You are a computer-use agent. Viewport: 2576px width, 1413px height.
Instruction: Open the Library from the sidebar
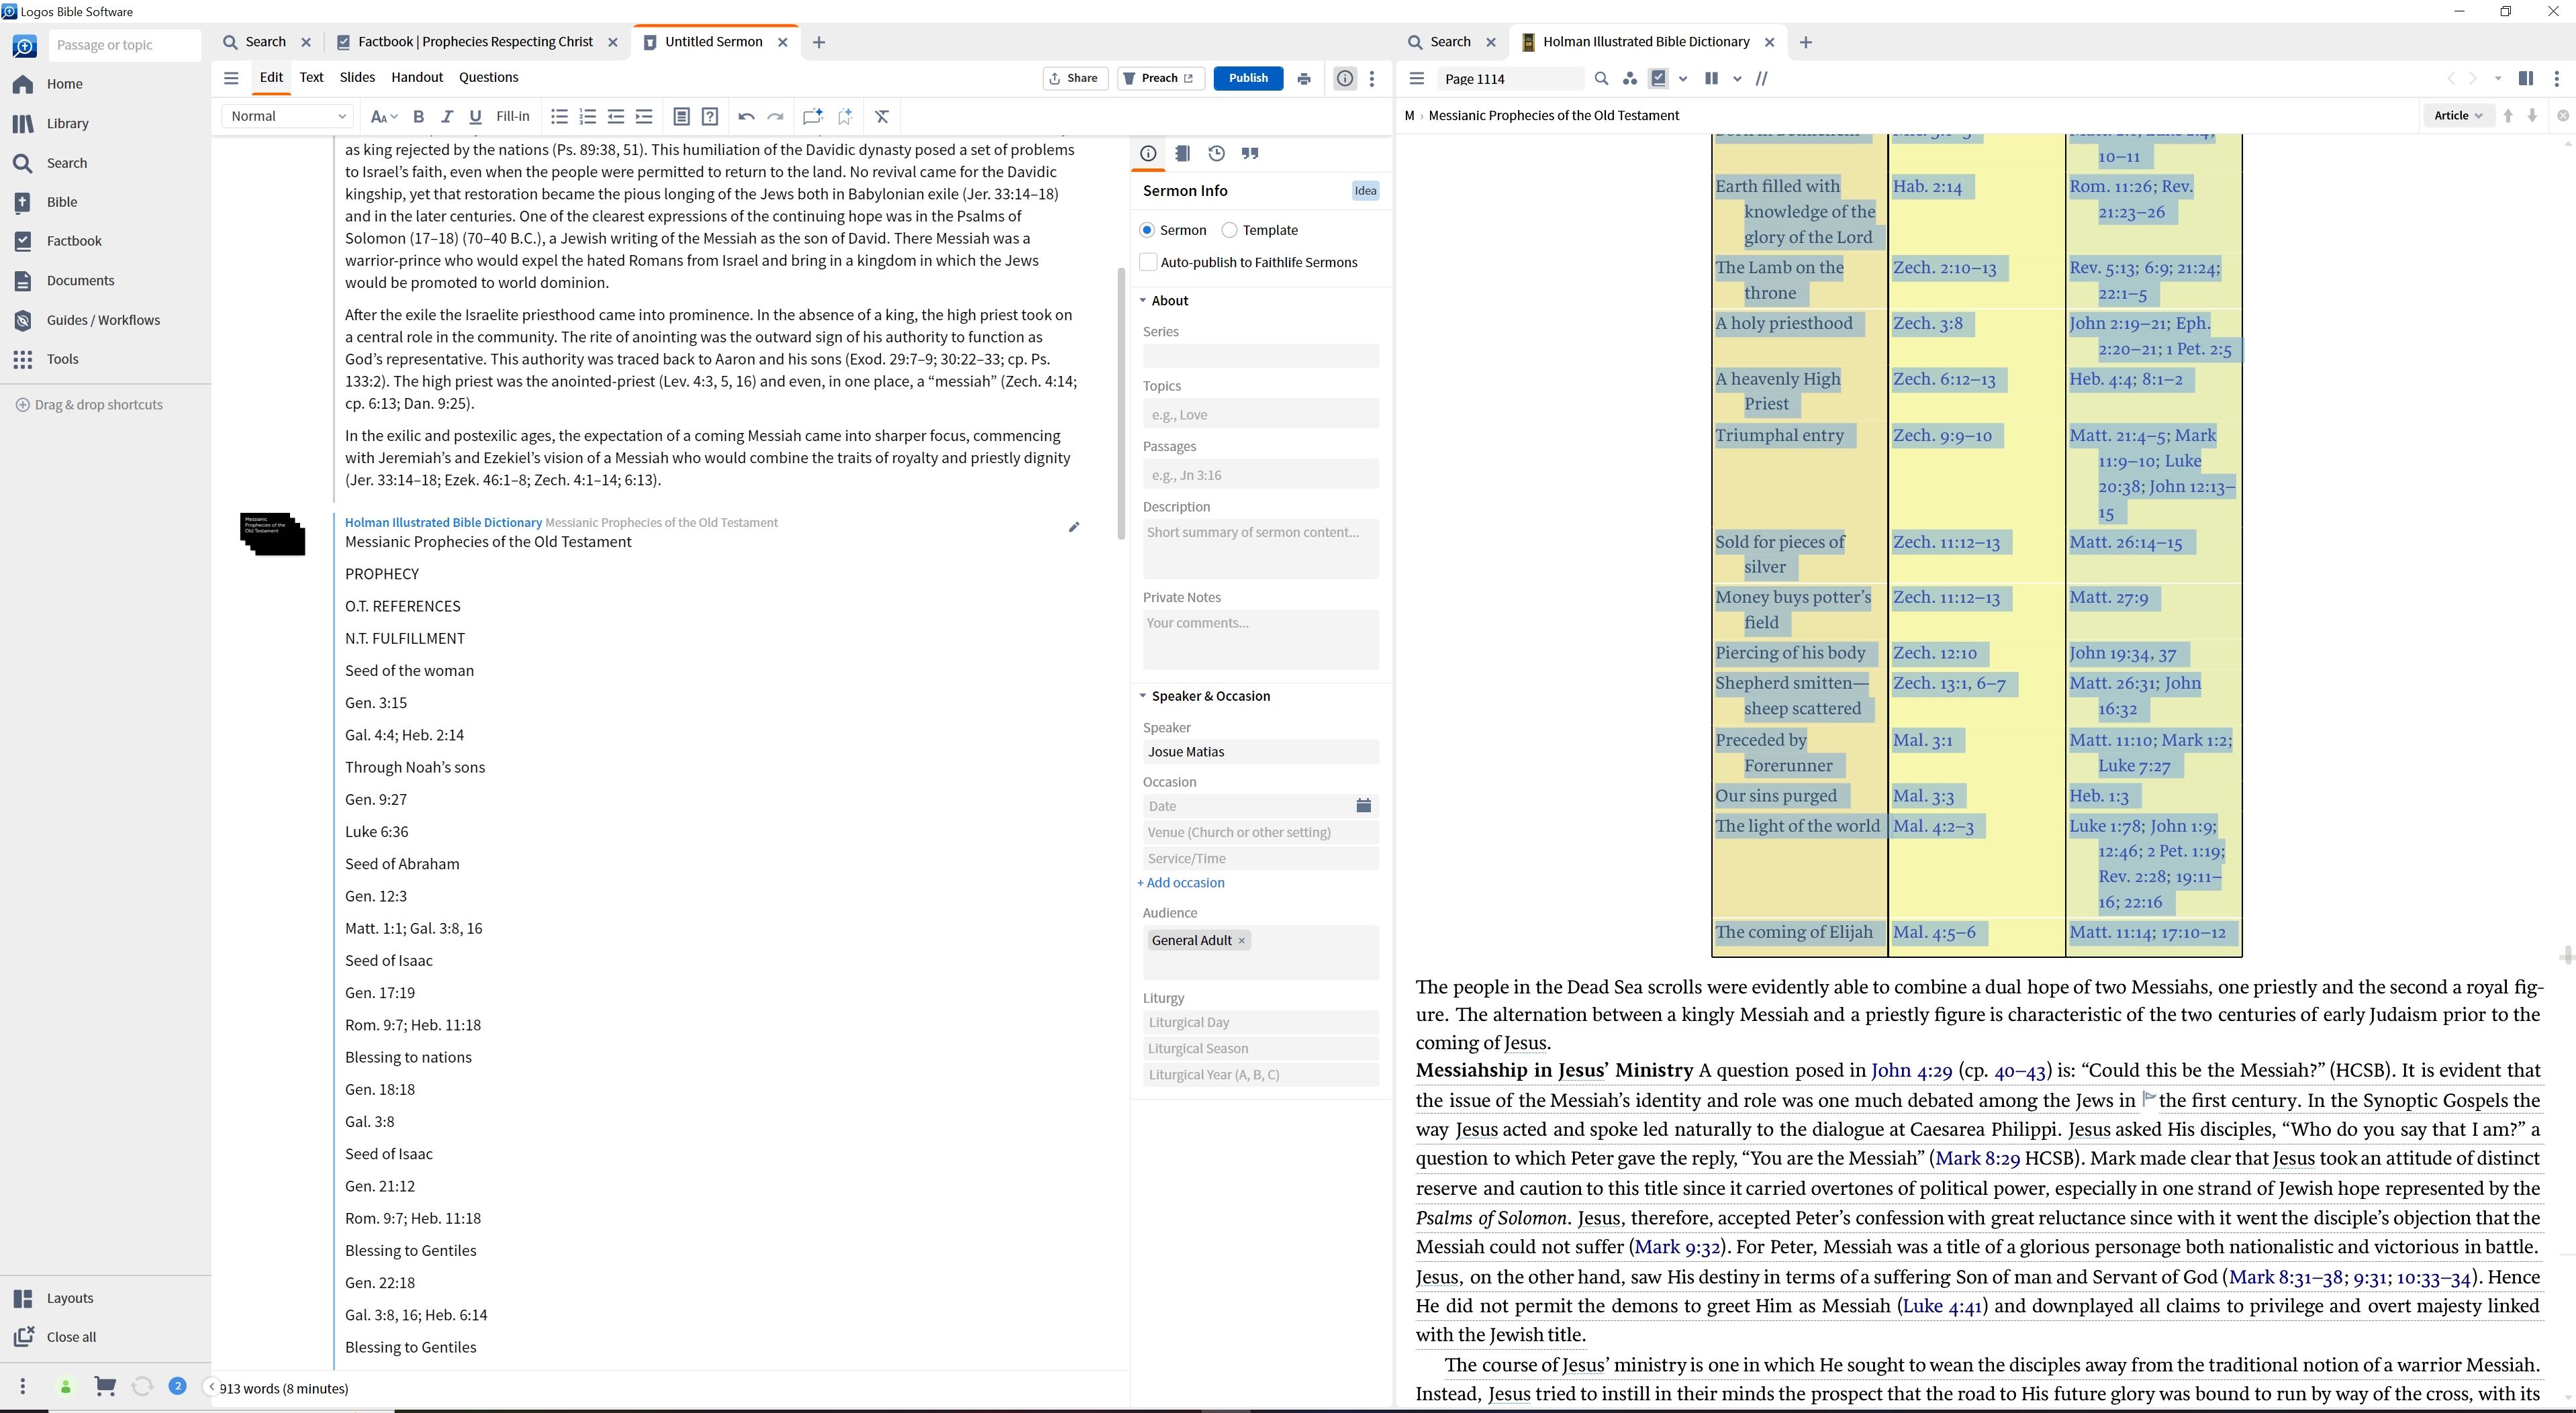pos(67,123)
